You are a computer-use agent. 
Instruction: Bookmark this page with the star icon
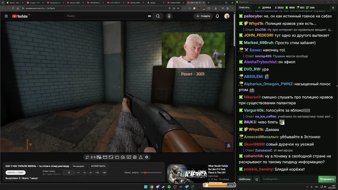coord(179,8)
